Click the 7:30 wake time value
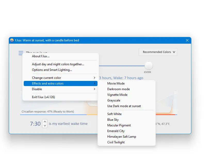The width and height of the screenshot is (204, 159). (x=35, y=124)
